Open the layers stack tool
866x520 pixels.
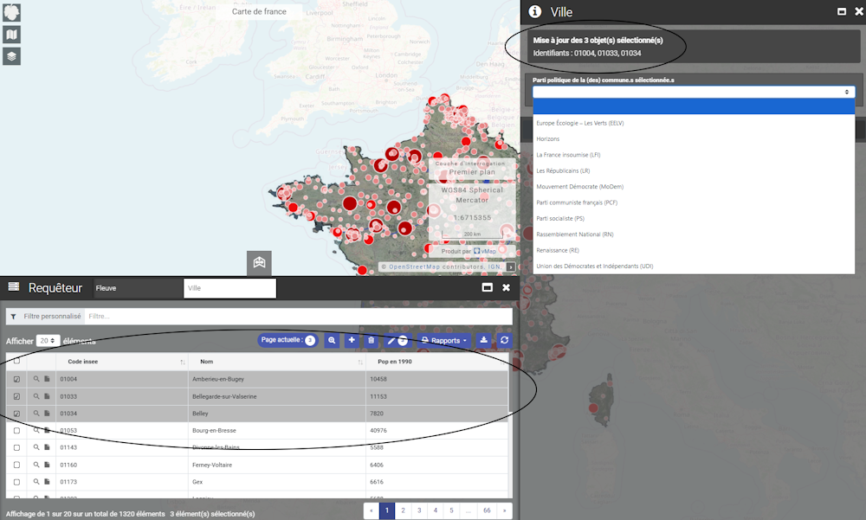pyautogui.click(x=12, y=56)
